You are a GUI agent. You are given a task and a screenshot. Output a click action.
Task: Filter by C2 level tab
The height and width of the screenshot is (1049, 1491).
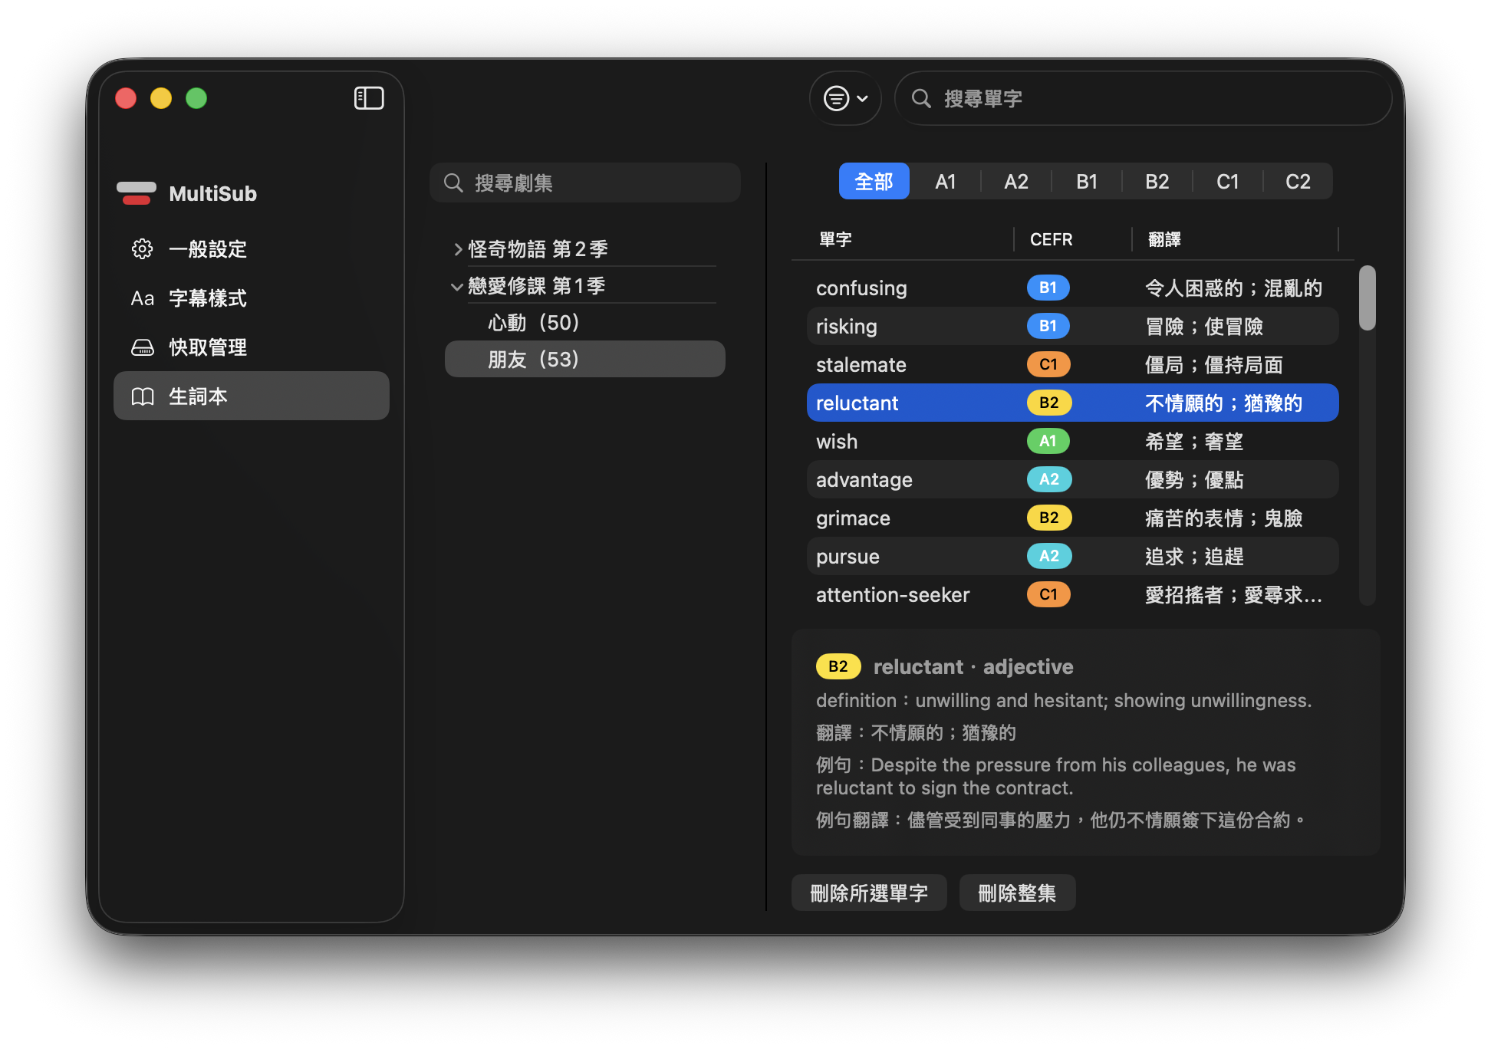(1298, 182)
